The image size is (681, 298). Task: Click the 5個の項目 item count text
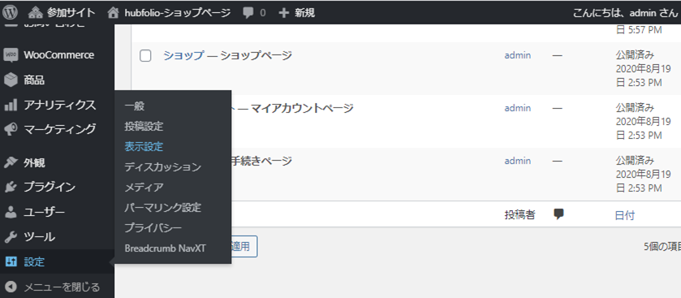(662, 246)
